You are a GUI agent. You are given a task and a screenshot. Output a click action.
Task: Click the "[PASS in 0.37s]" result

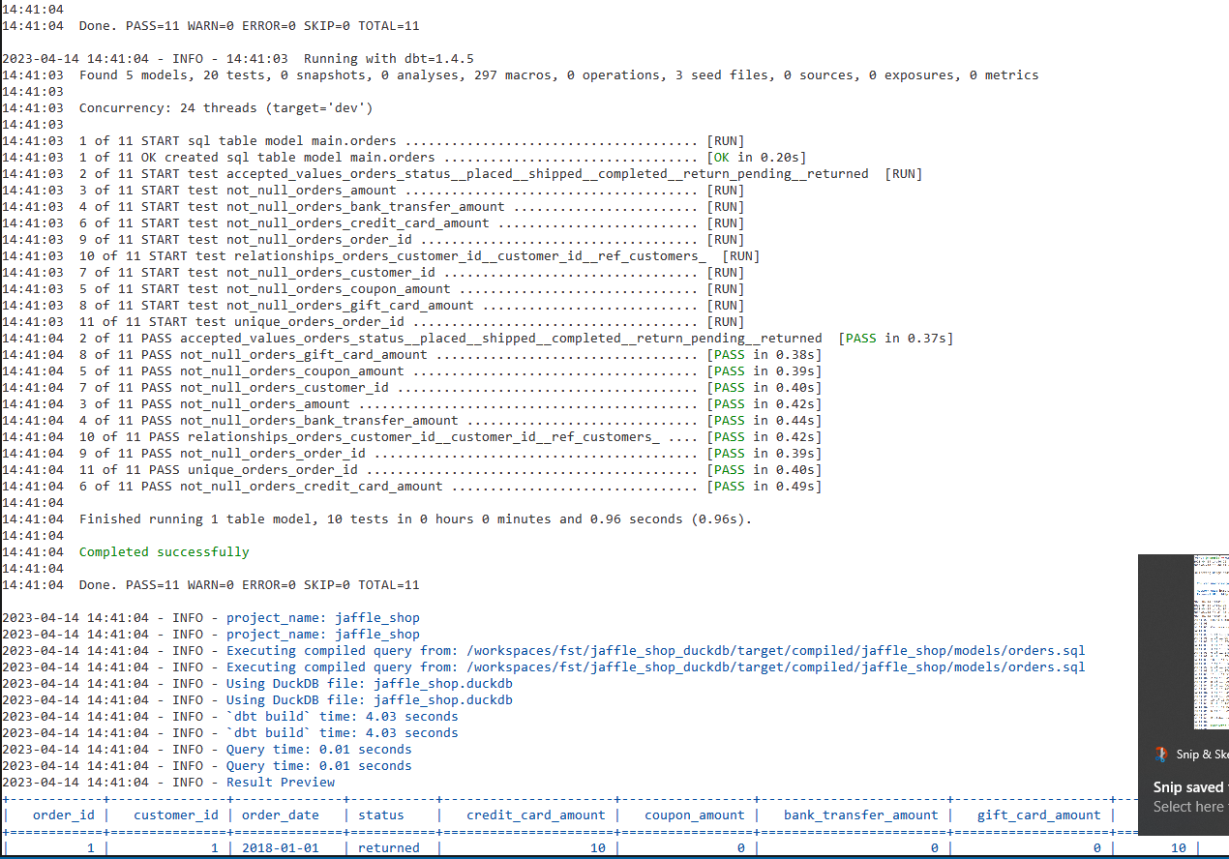(896, 339)
